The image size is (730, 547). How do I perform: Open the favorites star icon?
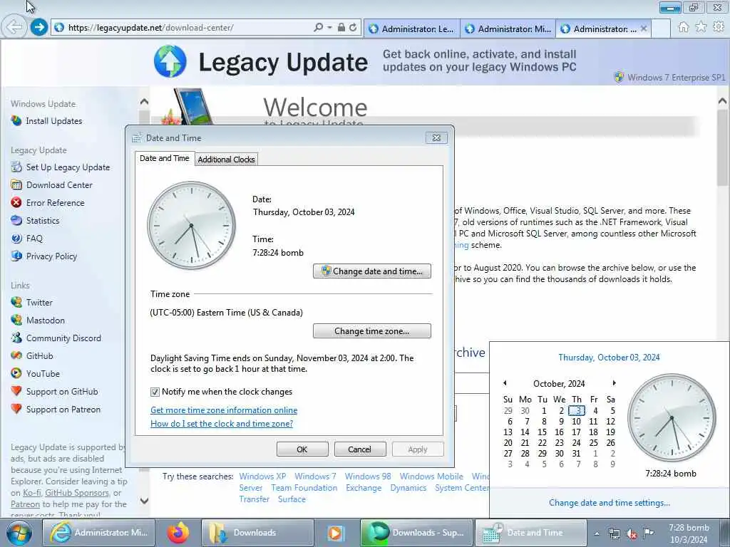click(701, 27)
